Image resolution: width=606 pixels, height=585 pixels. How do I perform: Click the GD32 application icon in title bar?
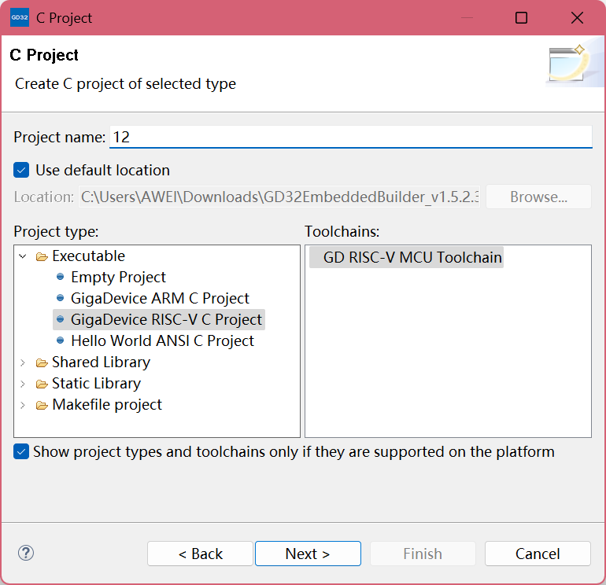click(x=20, y=17)
